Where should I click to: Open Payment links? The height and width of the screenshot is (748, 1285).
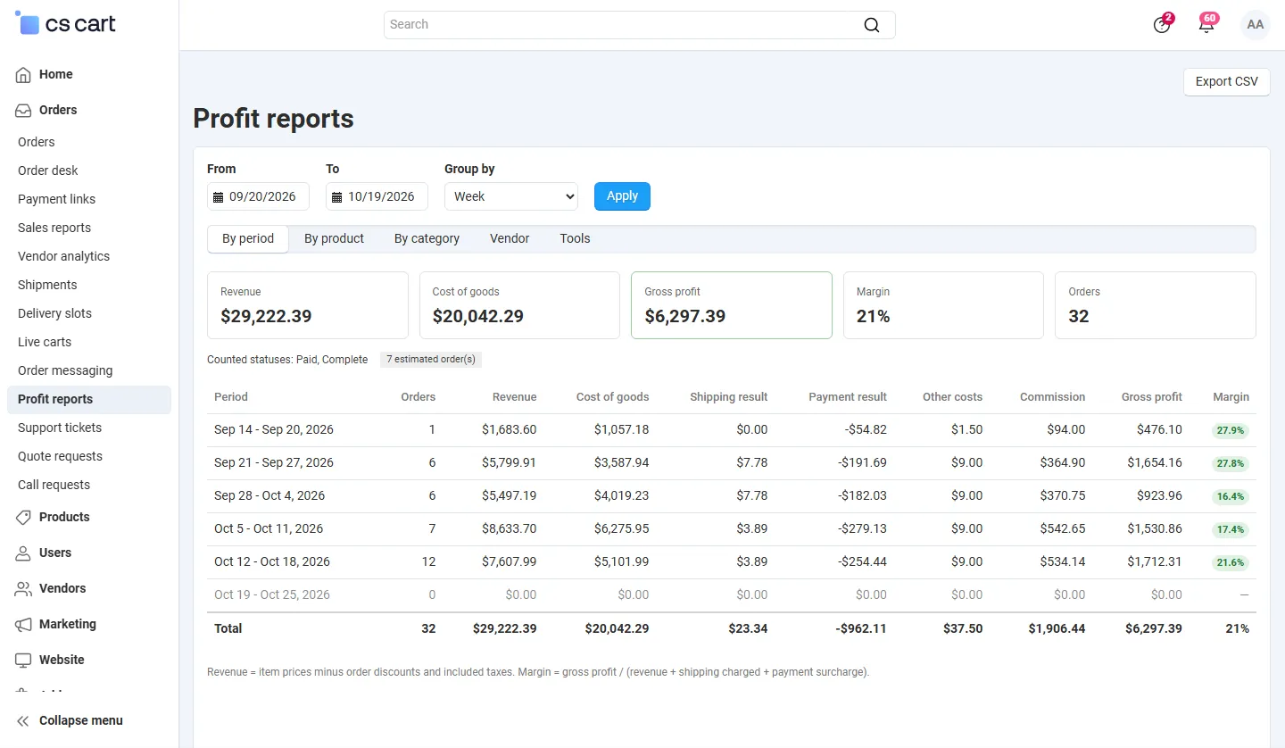click(x=56, y=199)
